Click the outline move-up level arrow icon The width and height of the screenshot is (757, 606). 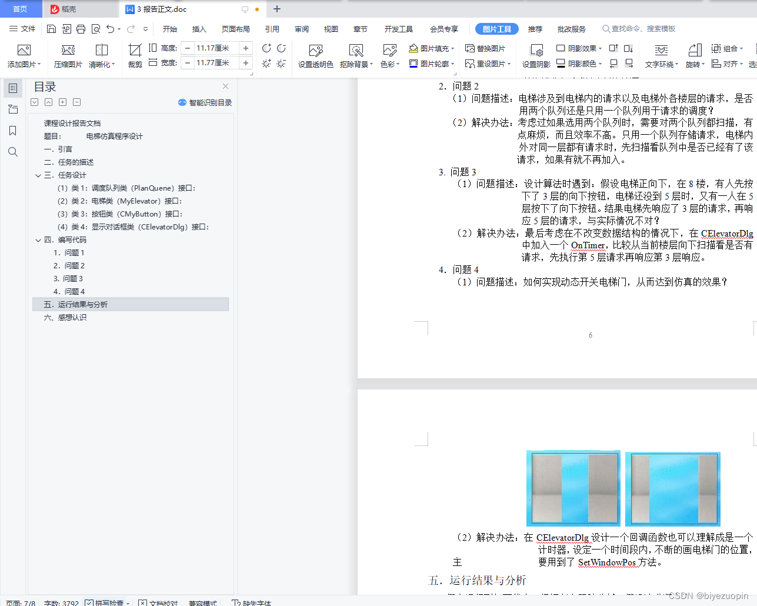[x=49, y=102]
